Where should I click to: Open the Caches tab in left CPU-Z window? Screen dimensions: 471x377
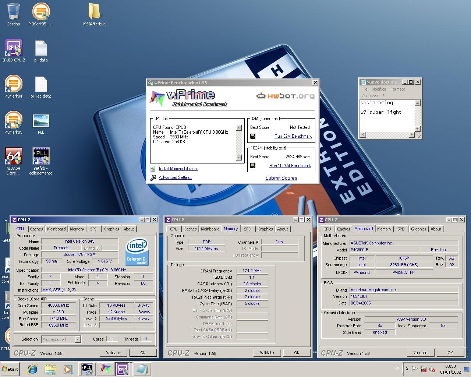pyautogui.click(x=36, y=229)
